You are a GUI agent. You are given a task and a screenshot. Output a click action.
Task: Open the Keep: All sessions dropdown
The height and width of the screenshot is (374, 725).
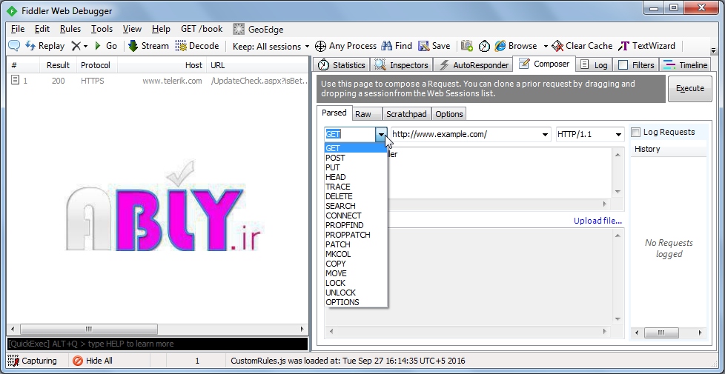point(271,46)
